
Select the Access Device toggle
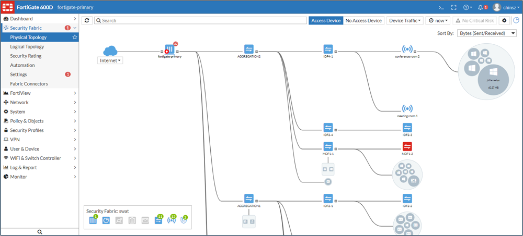point(326,21)
